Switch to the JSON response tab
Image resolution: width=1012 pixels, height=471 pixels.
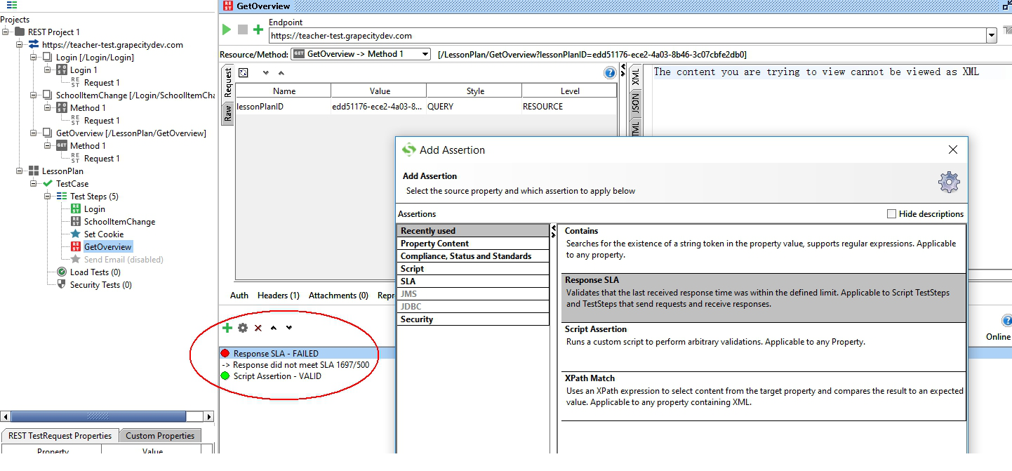tap(636, 105)
